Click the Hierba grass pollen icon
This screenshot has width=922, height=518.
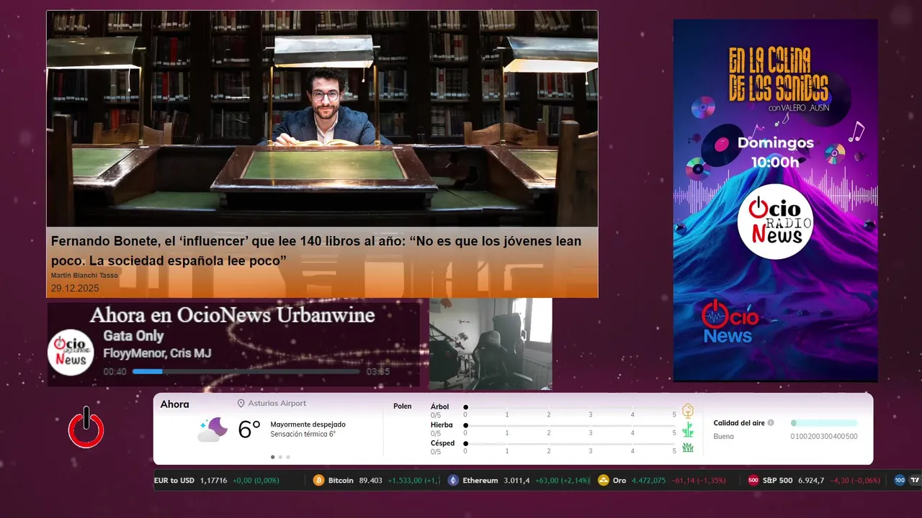[688, 430]
